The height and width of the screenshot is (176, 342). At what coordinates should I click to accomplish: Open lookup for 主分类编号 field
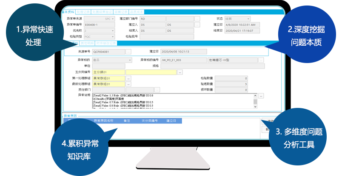[180, 72]
